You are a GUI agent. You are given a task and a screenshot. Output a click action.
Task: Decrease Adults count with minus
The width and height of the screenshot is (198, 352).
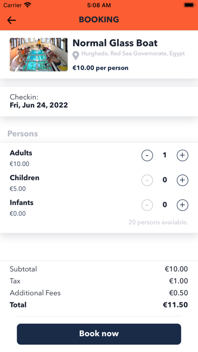click(x=147, y=155)
